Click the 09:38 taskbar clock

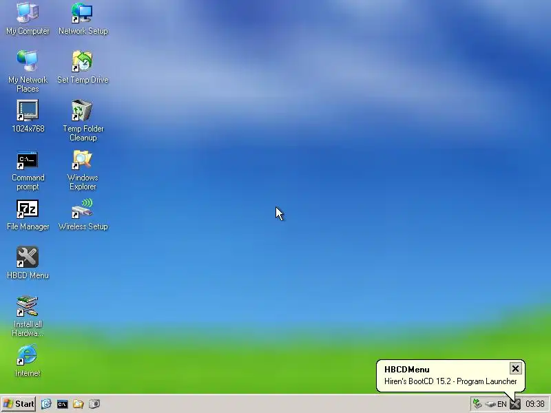coord(535,404)
